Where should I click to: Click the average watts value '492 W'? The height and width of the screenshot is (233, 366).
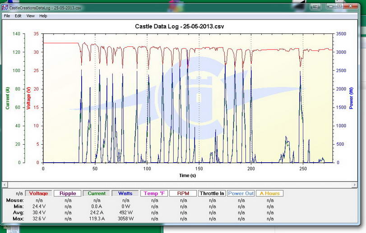126,213
